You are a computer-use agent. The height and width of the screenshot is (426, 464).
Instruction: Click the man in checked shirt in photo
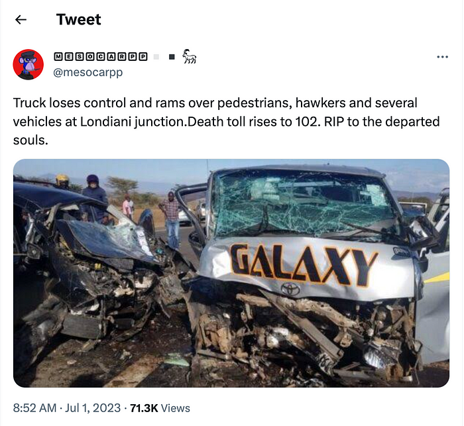point(171,219)
